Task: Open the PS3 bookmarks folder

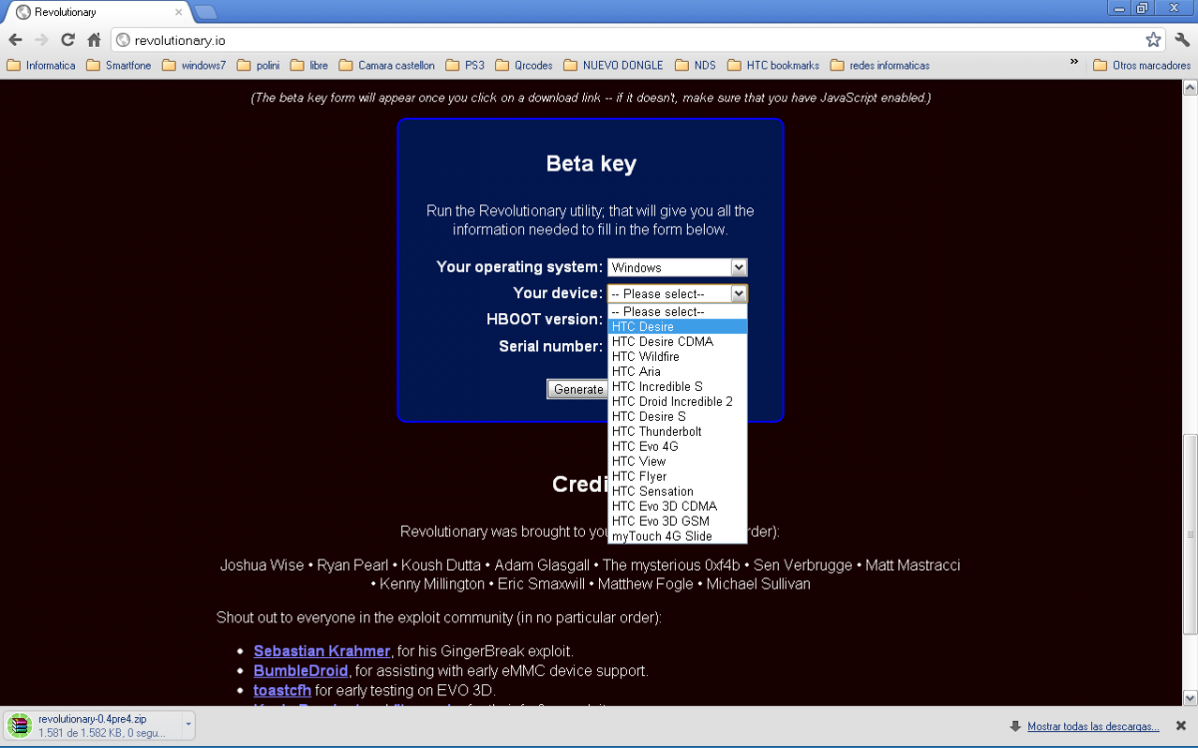Action: (x=465, y=66)
